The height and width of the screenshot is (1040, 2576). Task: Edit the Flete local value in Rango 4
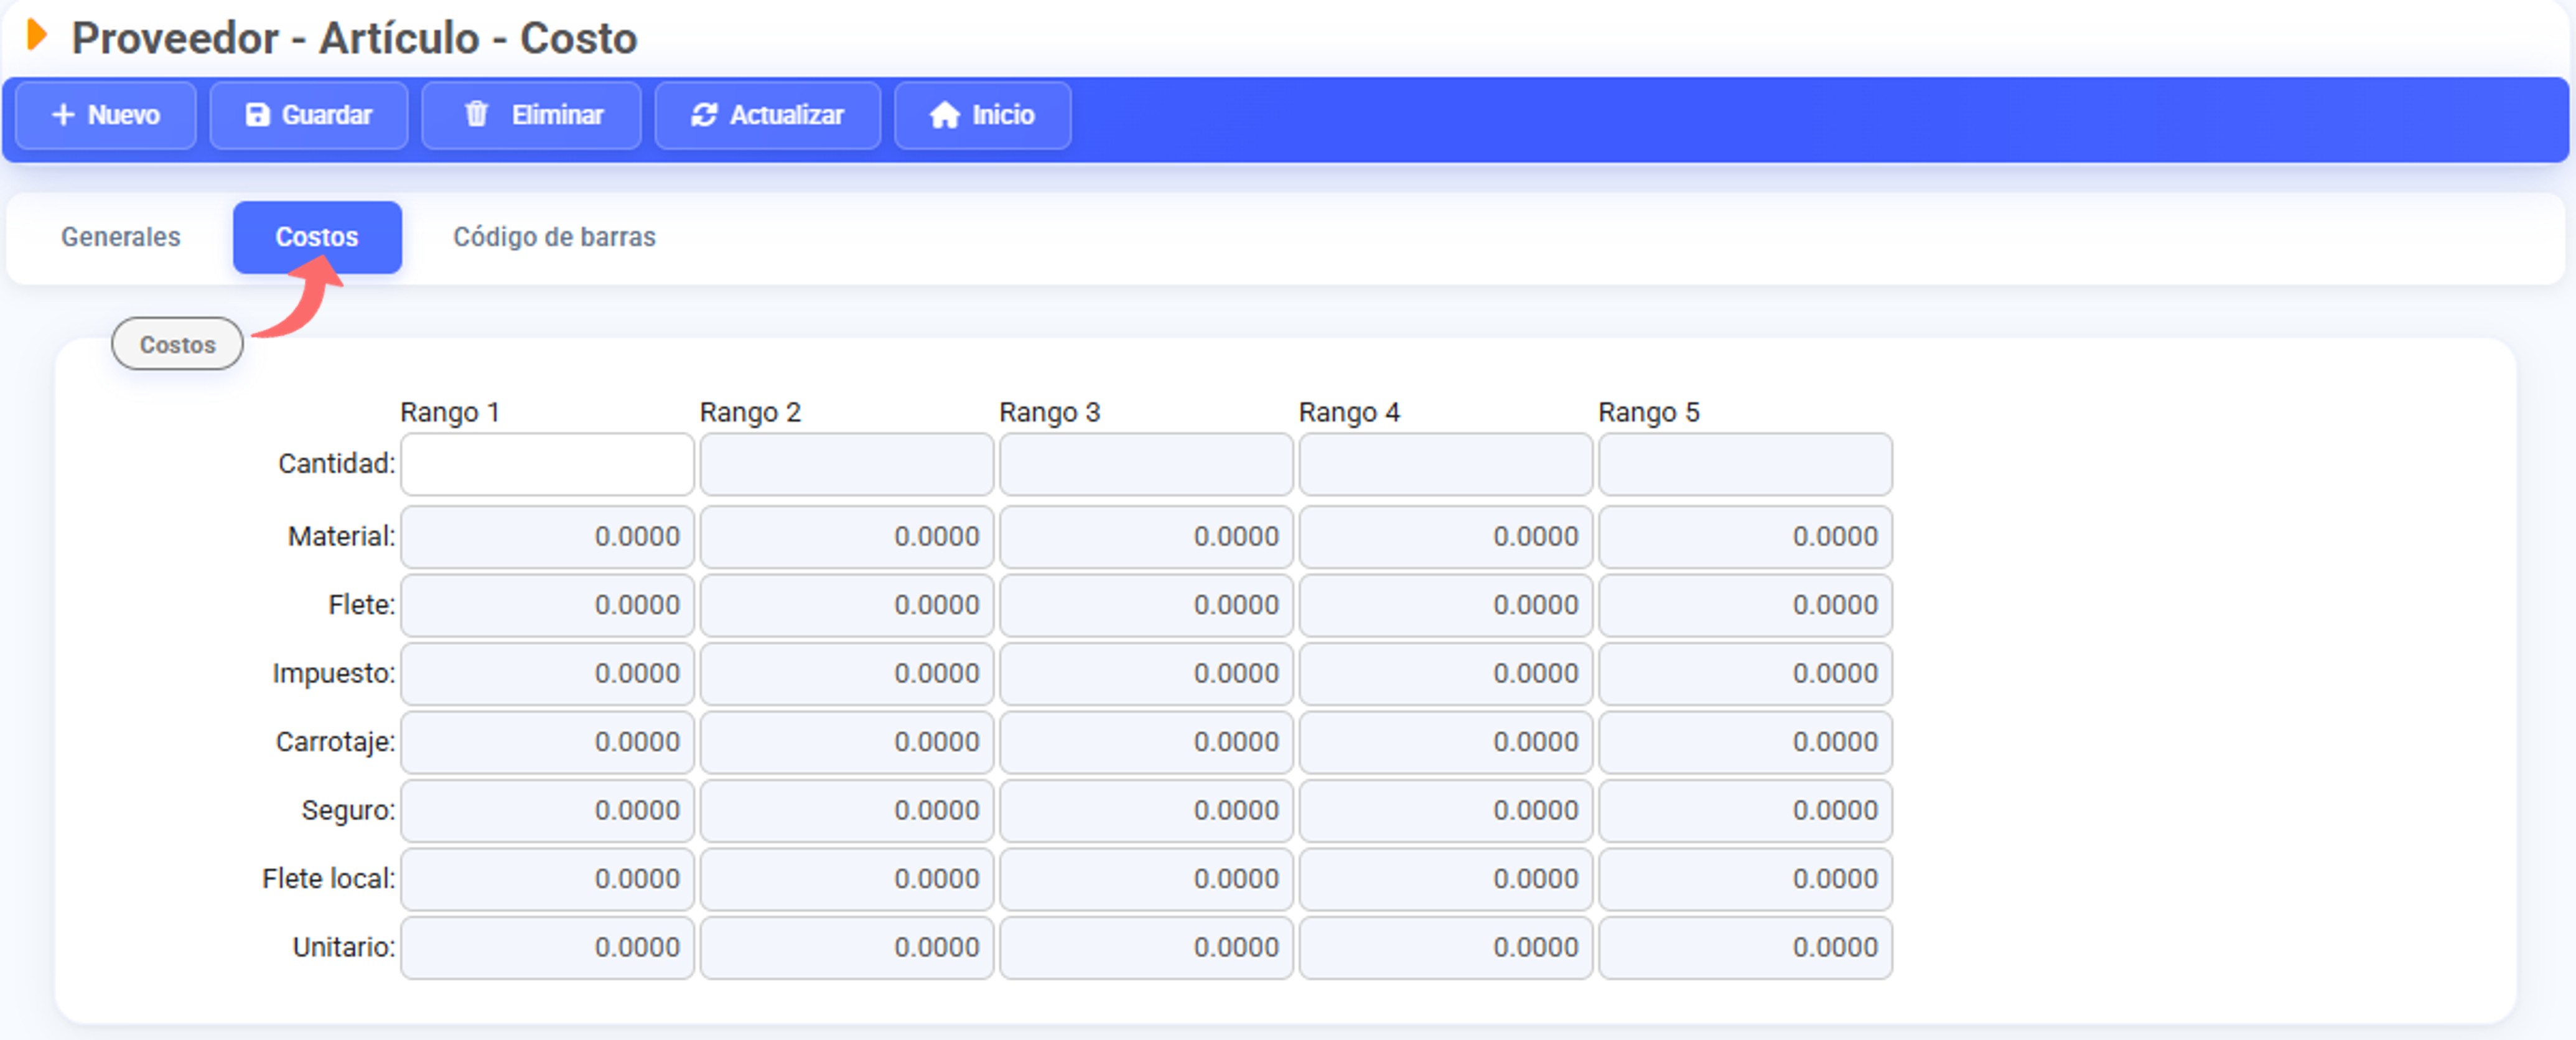point(1446,879)
